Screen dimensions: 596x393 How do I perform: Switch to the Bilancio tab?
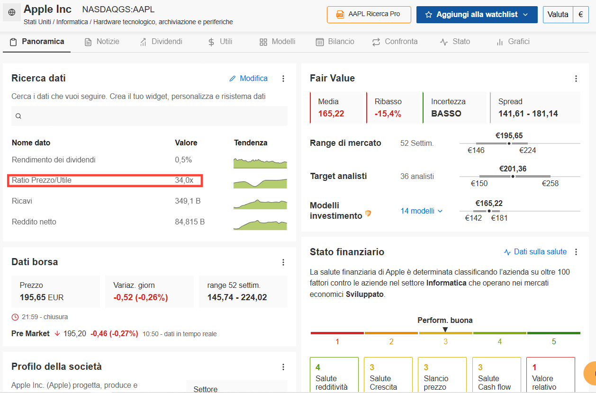335,42
